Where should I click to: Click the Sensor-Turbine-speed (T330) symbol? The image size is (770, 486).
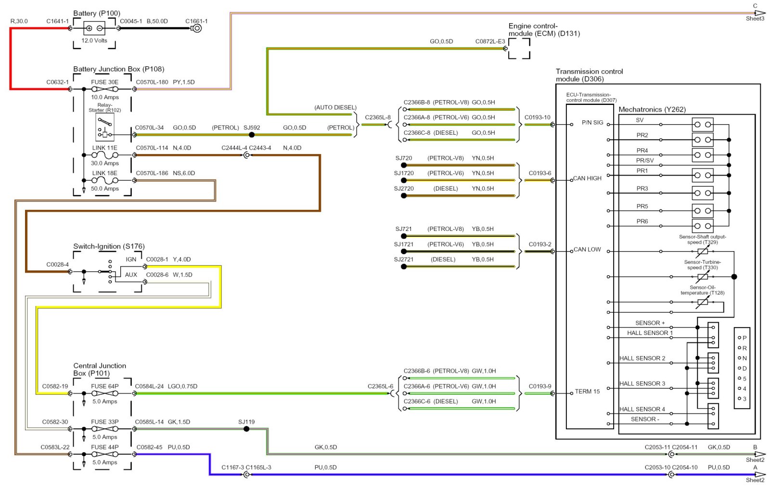[703, 277]
